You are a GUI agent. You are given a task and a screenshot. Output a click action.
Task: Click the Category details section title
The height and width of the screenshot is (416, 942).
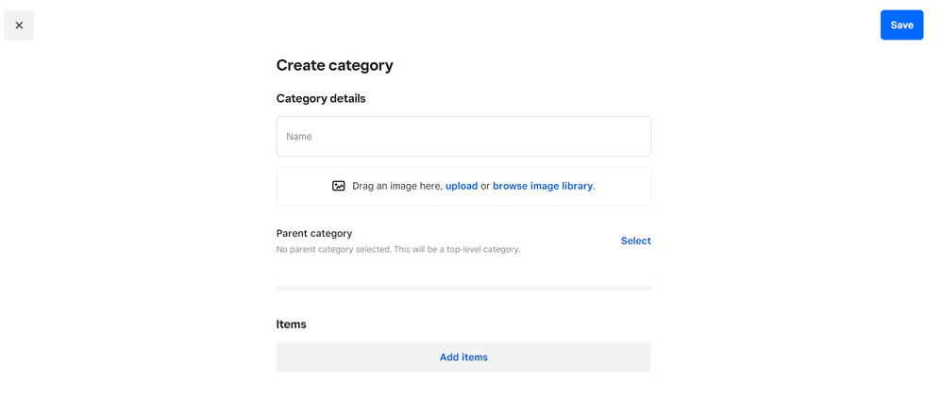[321, 99]
